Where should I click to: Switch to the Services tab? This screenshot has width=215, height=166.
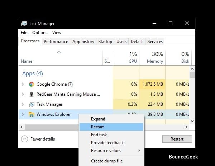tap(155, 42)
